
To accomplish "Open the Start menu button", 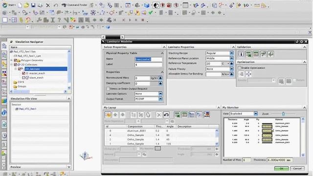I will click(9, 5).
